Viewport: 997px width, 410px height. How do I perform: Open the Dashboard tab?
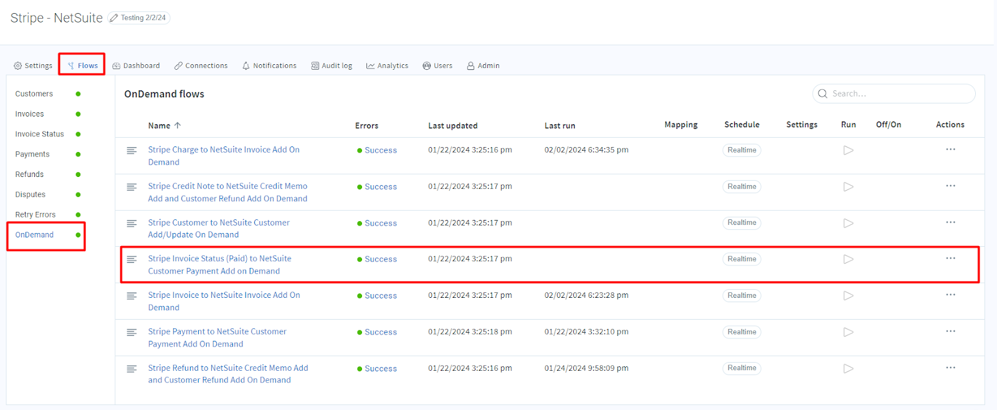pos(136,65)
